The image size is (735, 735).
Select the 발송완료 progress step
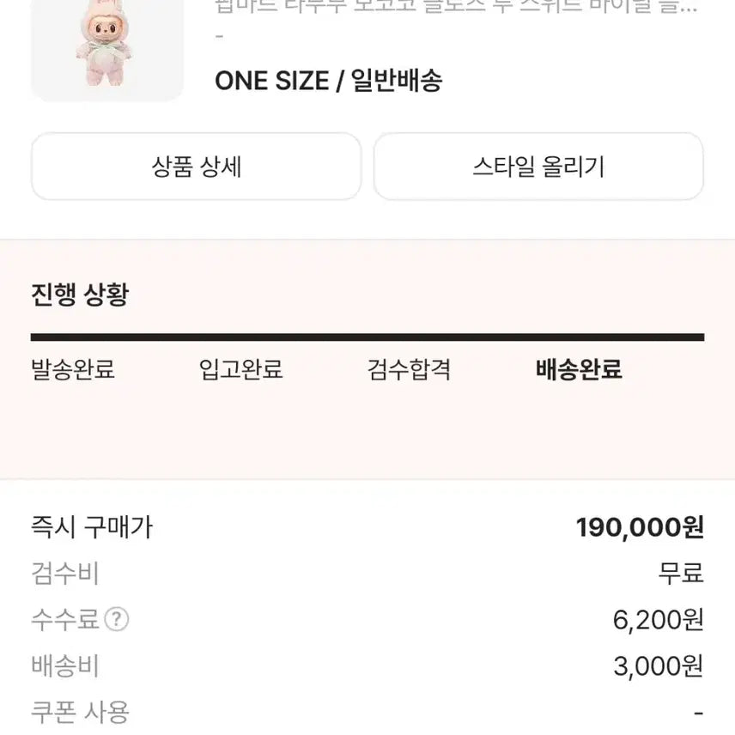(74, 371)
